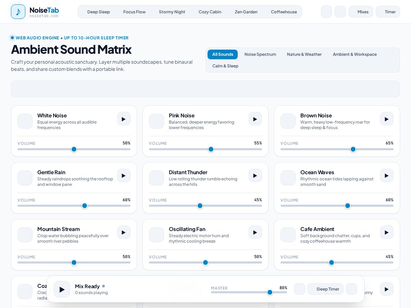Select the All Sounds filter tab
Image resolution: width=411 pixels, height=308 pixels.
pos(223,54)
